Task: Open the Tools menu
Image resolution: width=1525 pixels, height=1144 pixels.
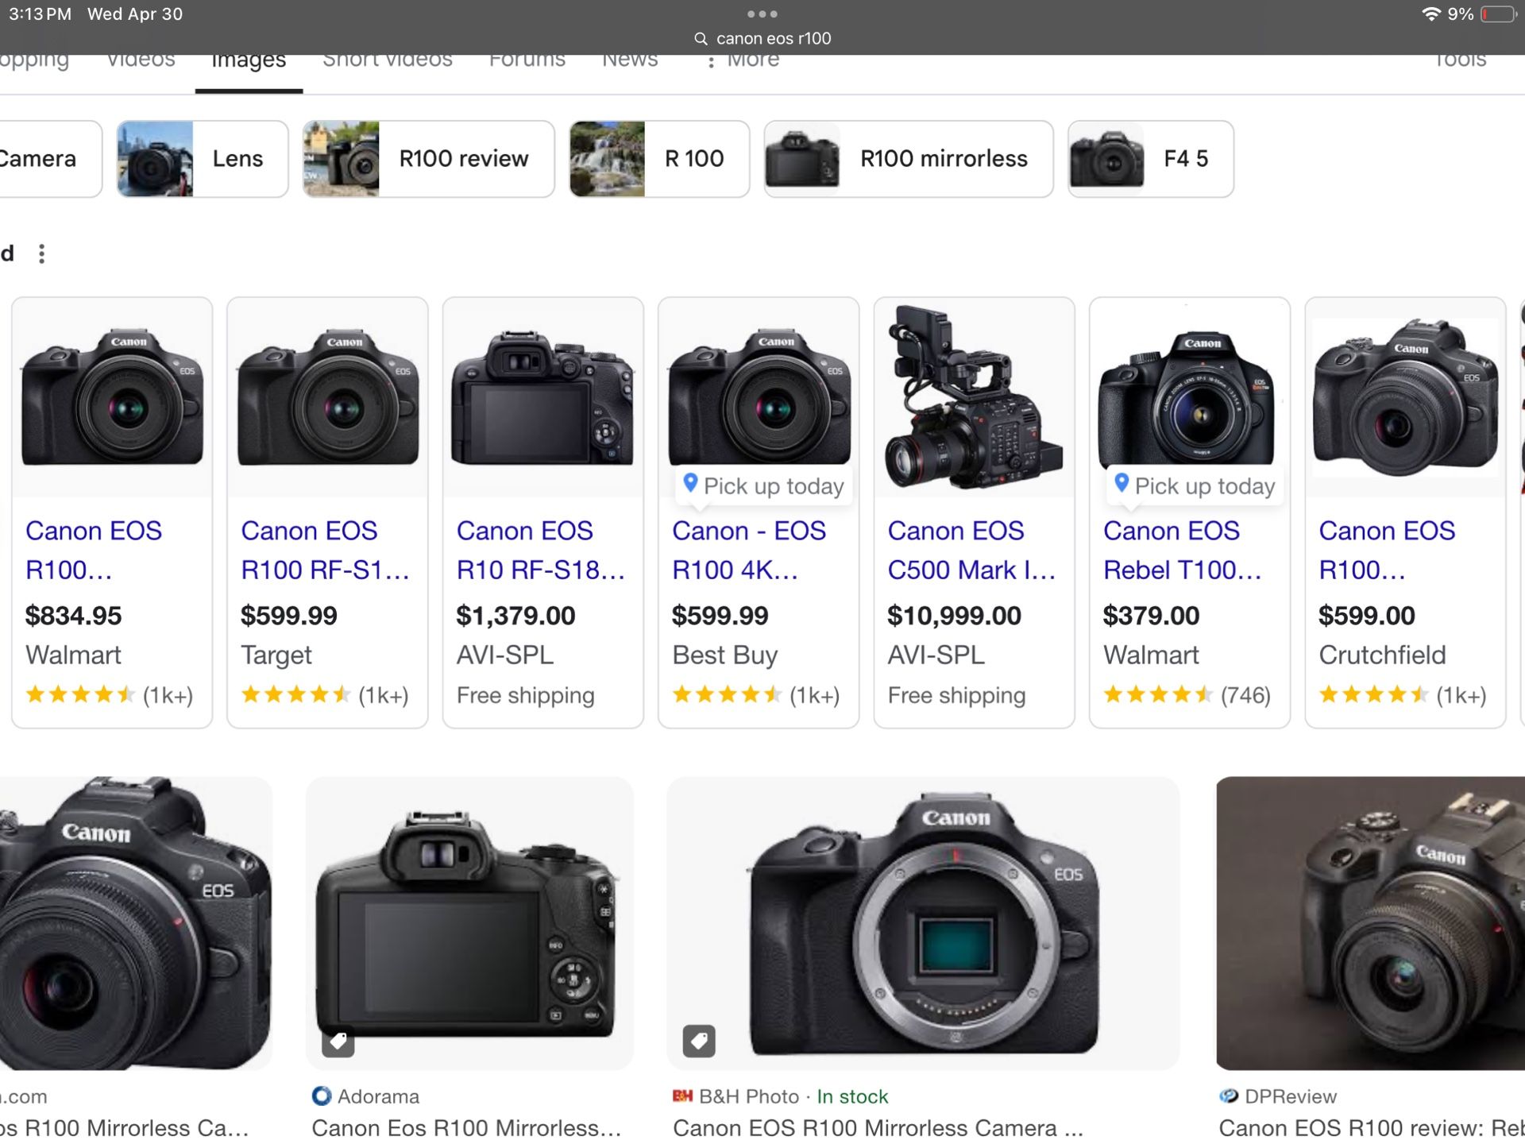Action: [1460, 58]
